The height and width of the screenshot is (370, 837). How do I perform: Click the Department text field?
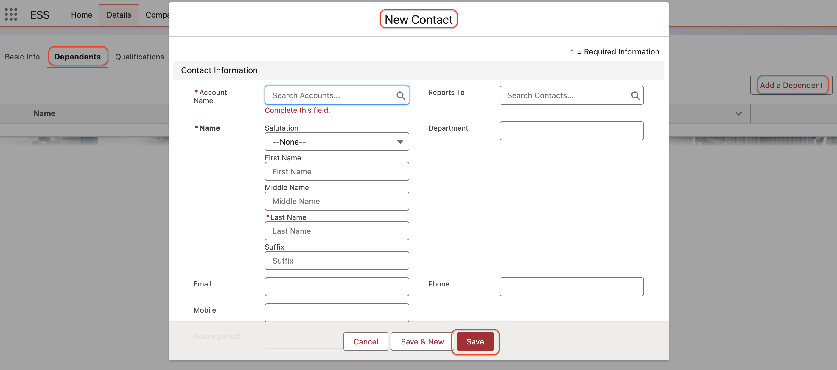pos(571,131)
